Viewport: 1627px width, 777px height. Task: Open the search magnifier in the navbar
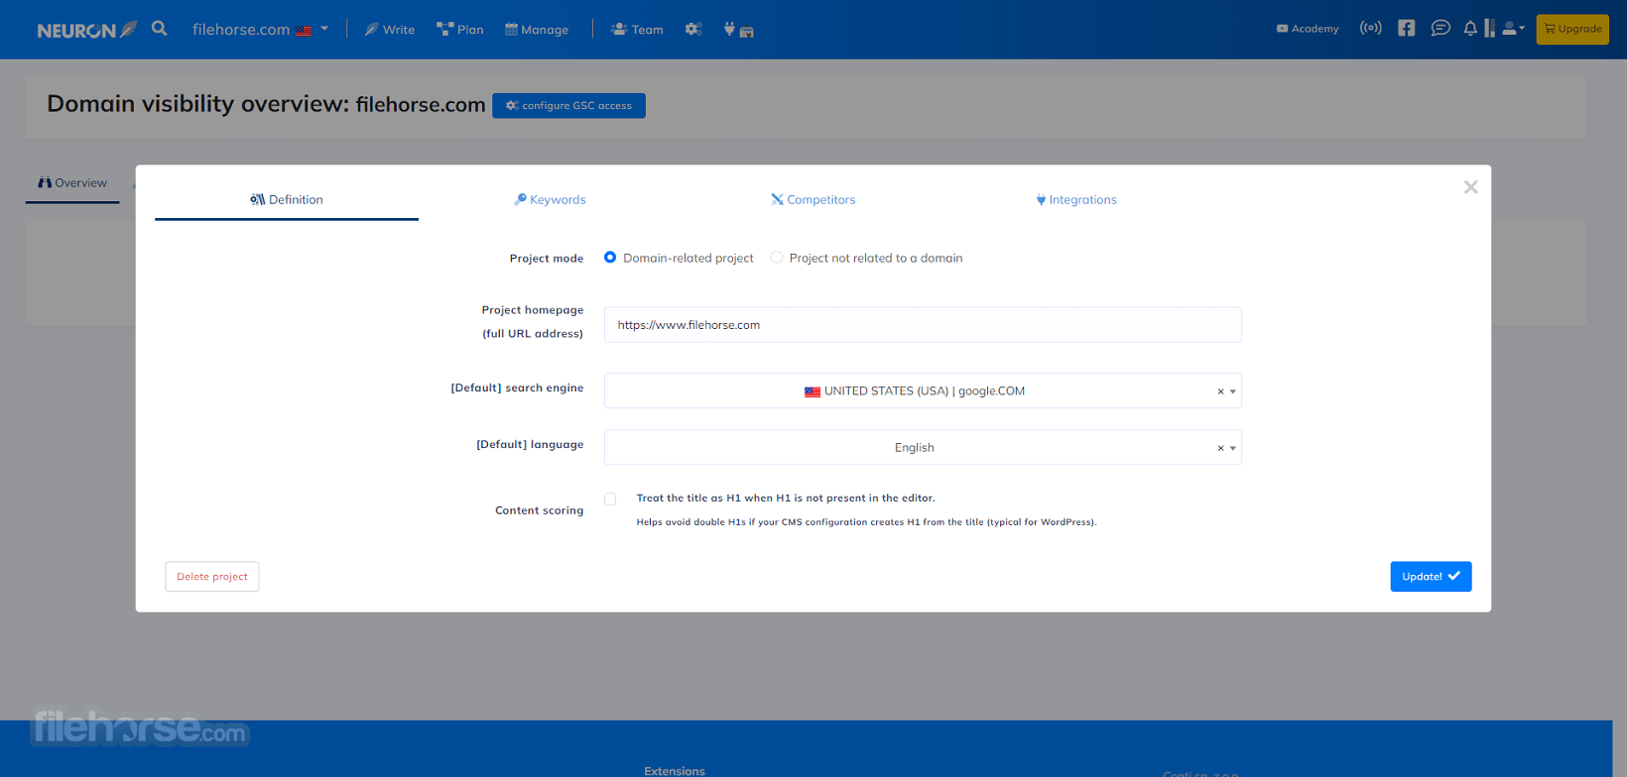click(160, 29)
